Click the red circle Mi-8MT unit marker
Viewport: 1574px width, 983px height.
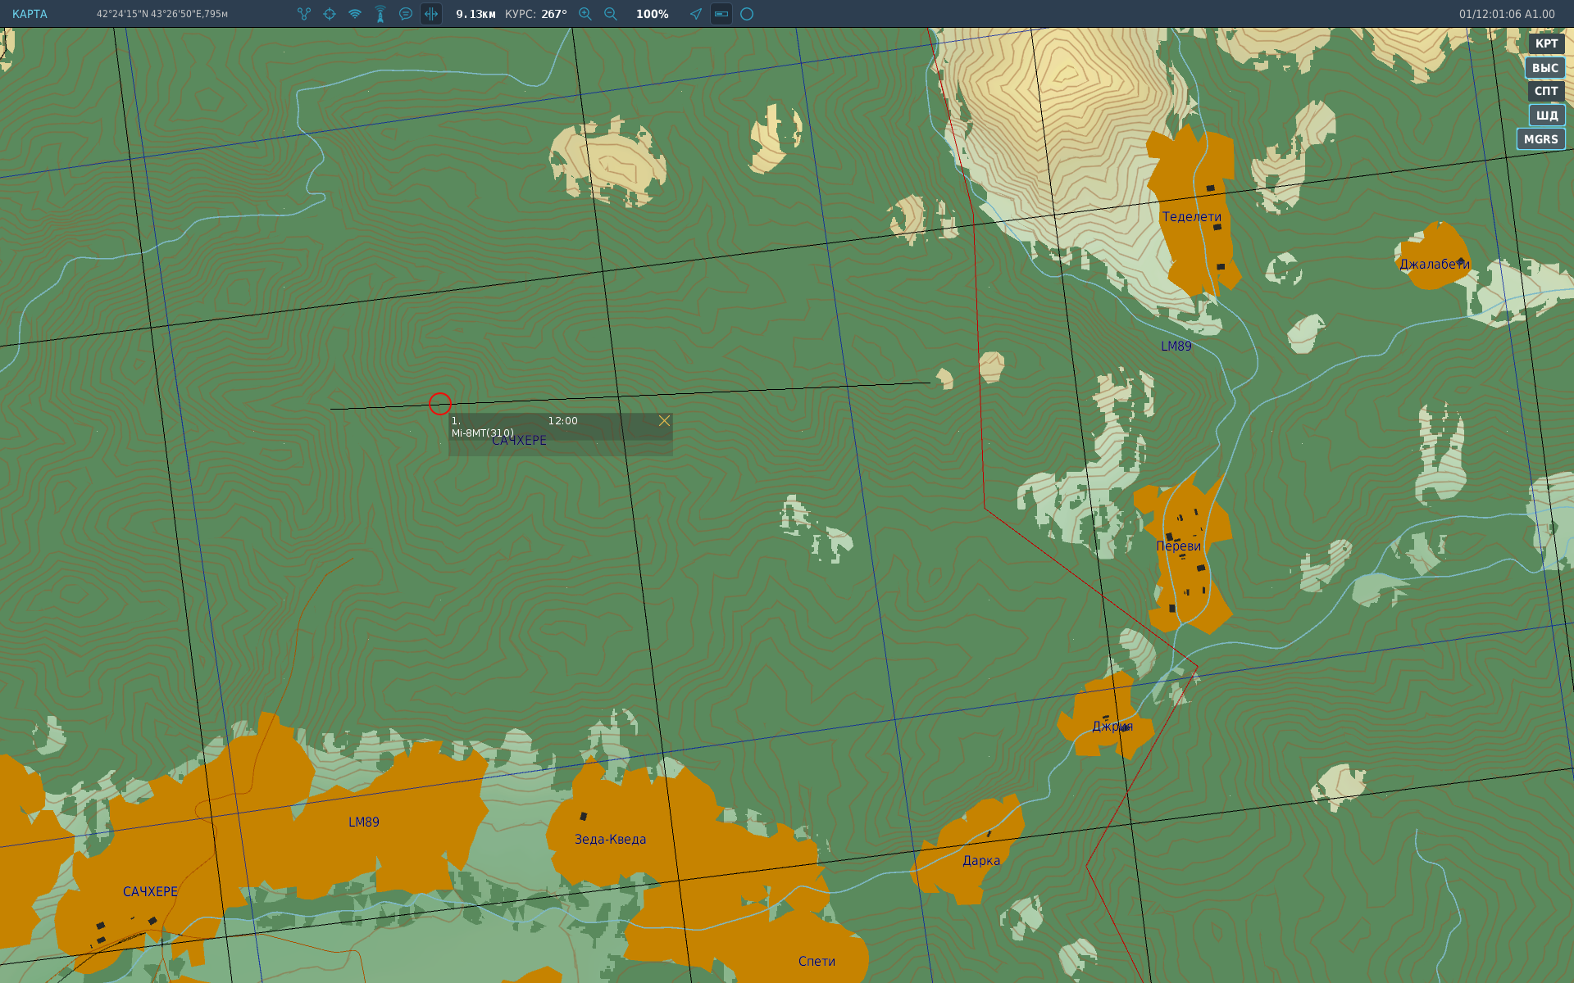[x=440, y=404]
